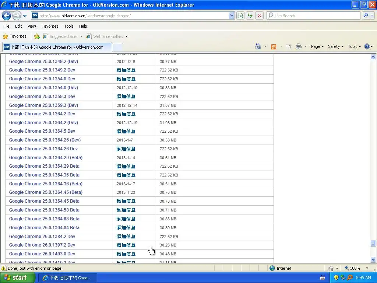Open the recent pages dropdown arrow
This screenshot has width=377, height=283.
click(25, 16)
